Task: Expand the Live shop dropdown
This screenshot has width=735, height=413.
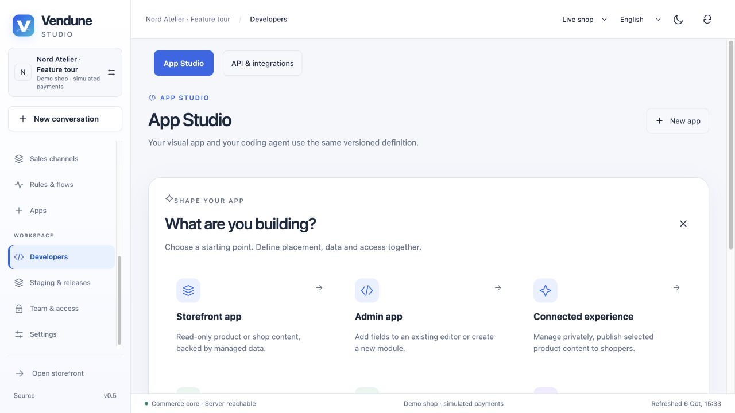Action: pos(585,20)
